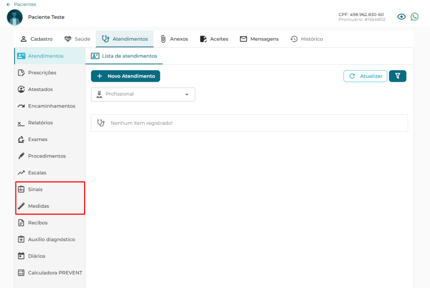This screenshot has height=288, width=430.
Task: Select the Atendimentos top tab
Action: 125,39
